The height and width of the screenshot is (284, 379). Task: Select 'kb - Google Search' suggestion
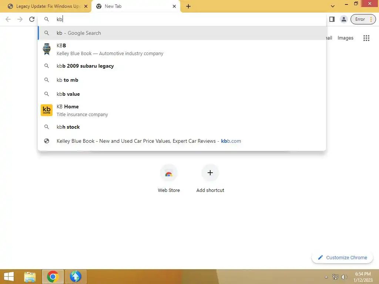tap(182, 33)
